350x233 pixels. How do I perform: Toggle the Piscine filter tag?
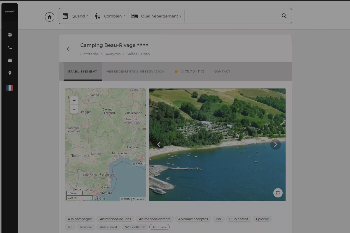(86, 227)
